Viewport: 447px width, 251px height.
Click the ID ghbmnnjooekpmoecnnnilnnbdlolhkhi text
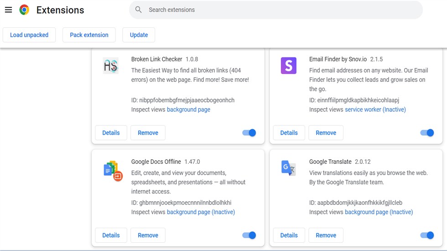click(x=182, y=203)
